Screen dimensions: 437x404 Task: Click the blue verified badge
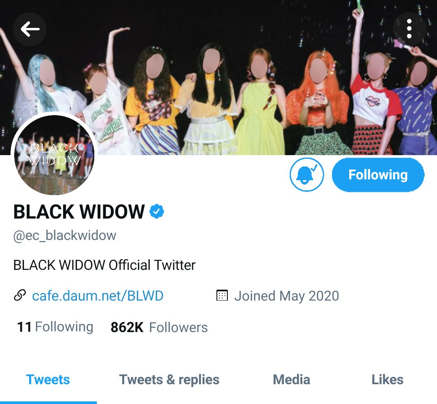(157, 211)
